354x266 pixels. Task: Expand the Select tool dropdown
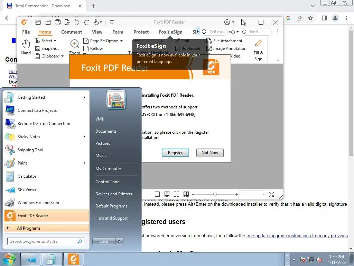tap(55, 41)
